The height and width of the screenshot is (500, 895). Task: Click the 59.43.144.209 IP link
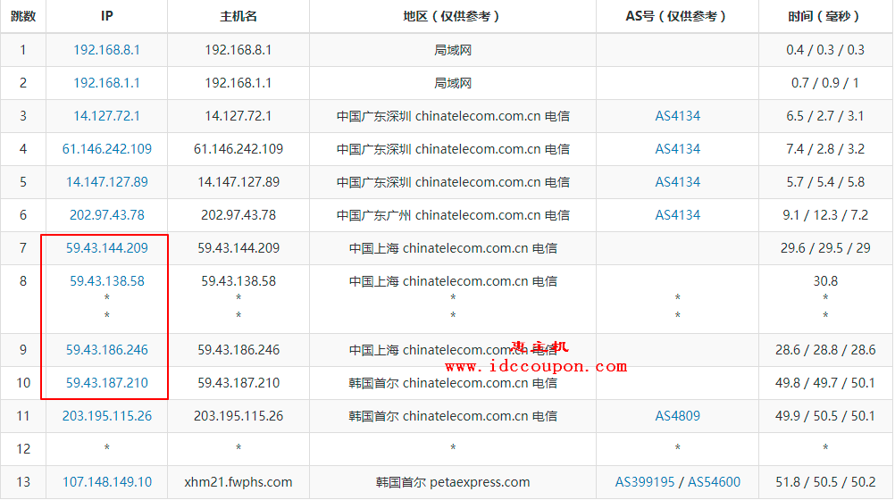106,248
